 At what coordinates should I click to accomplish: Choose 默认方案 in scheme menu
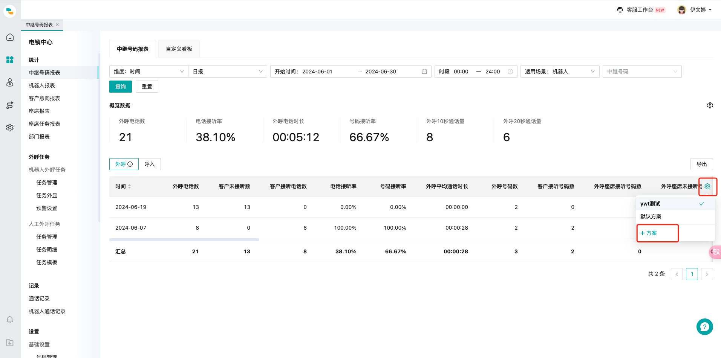675,216
